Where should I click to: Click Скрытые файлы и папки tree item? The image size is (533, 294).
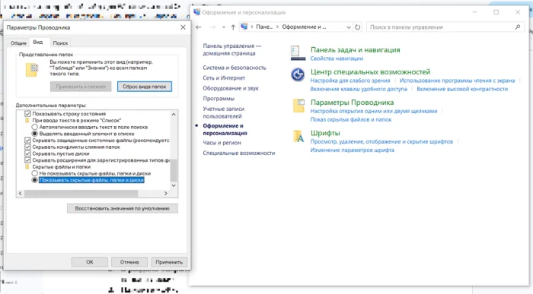click(61, 167)
